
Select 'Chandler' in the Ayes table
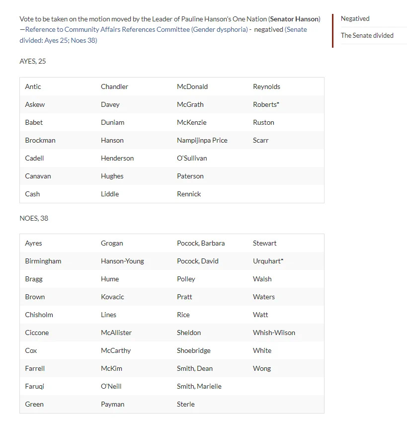point(115,86)
